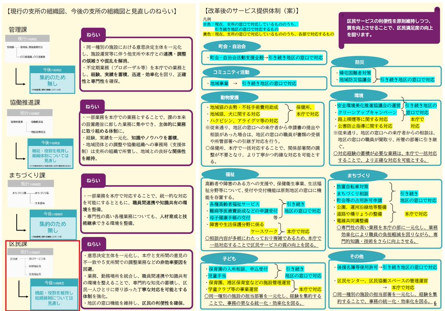Click the 区民課 section heading
Image resolution: width=445 pixels, height=311 pixels.
coord(18,244)
